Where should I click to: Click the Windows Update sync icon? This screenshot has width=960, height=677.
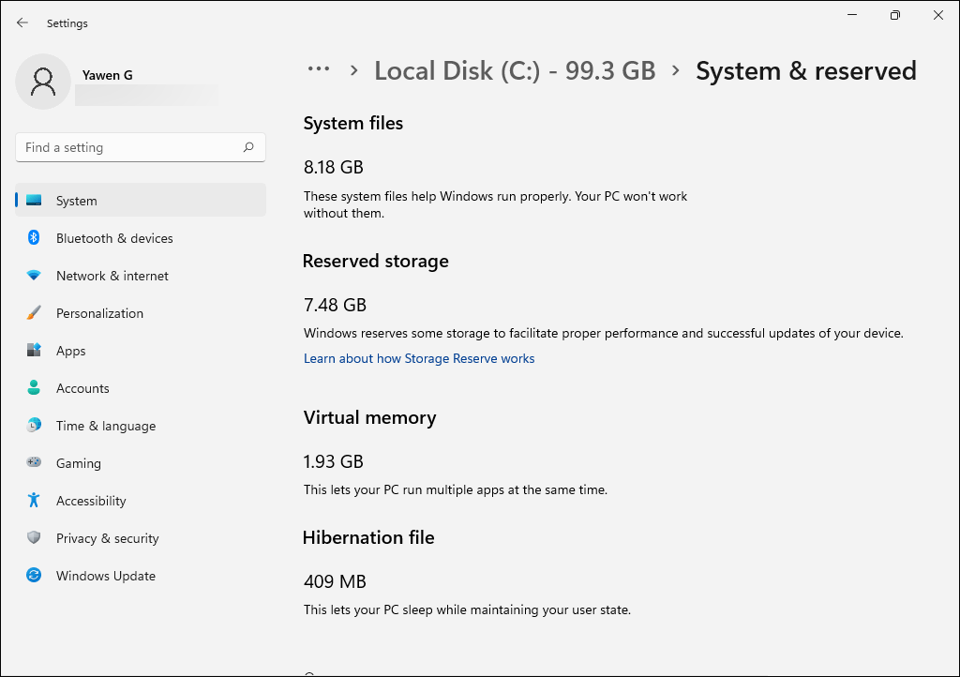click(34, 575)
